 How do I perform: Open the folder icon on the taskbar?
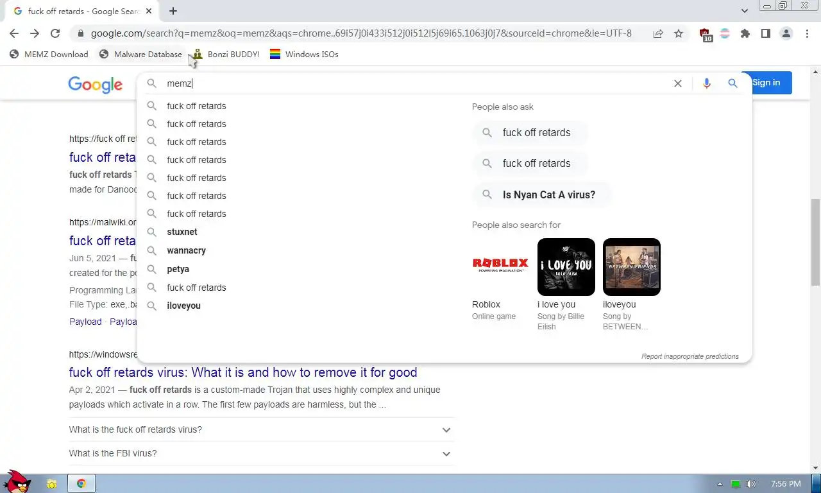[51, 483]
